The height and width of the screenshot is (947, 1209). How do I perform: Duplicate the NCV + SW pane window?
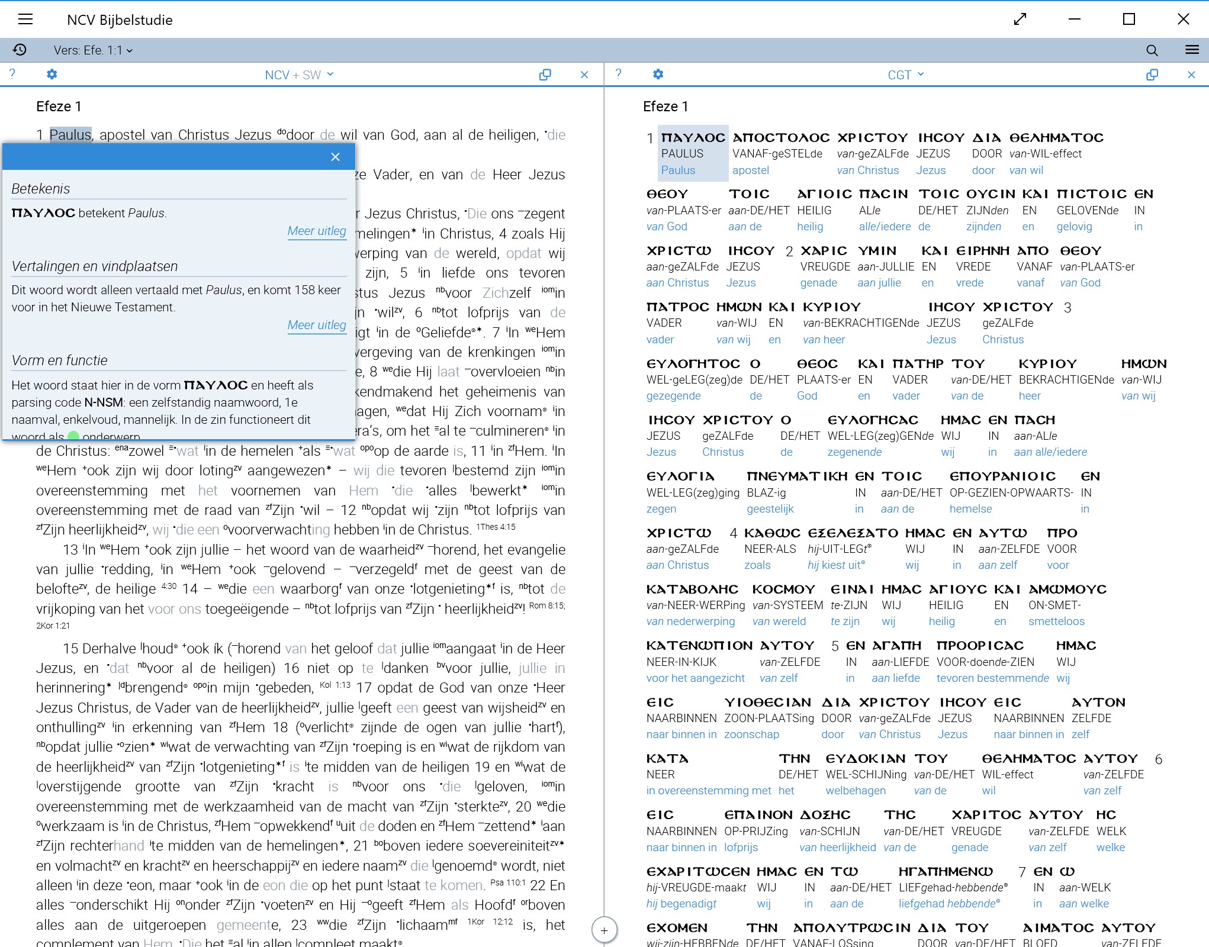[x=545, y=75]
